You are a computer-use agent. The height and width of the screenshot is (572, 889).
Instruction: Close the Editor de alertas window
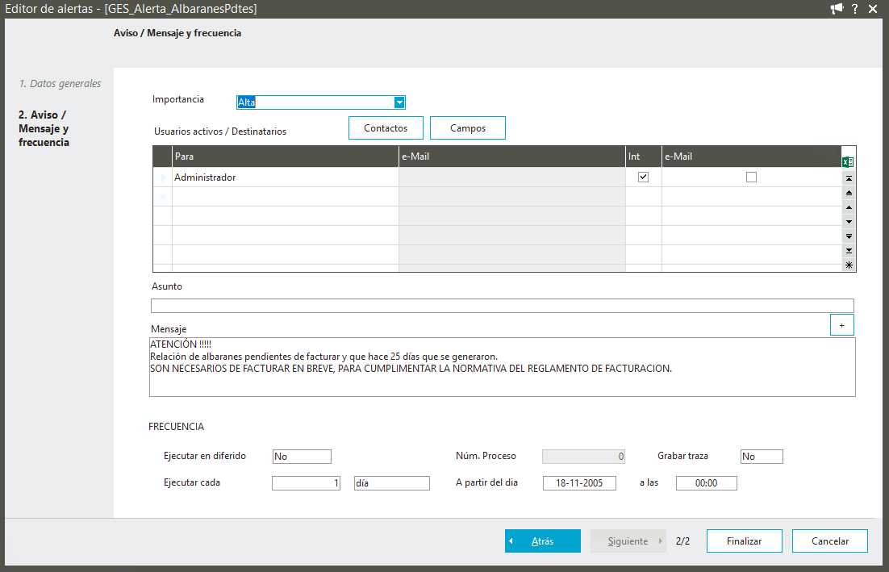coord(873,9)
